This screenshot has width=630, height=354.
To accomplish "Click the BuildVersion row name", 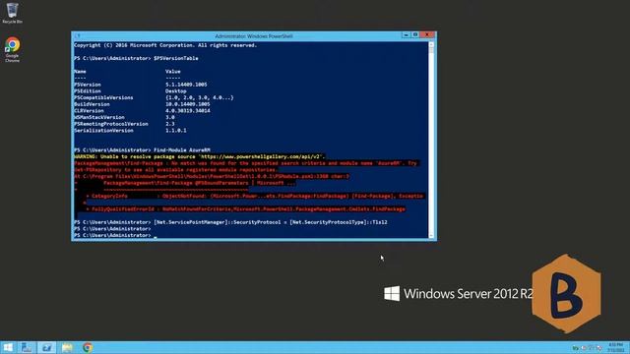I will pyautogui.click(x=92, y=104).
